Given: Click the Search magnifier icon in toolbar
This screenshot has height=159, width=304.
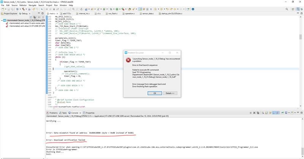Looking at the screenshot, I should click(x=287, y=9).
